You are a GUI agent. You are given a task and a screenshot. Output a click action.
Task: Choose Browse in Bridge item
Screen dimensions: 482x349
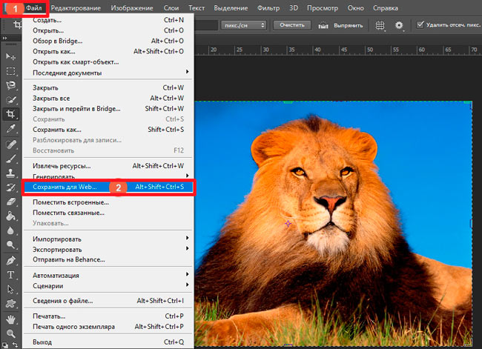click(108, 41)
